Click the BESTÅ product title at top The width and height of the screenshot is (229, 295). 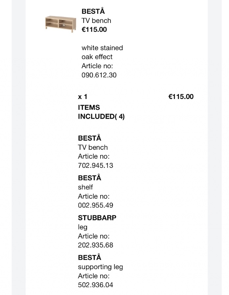tap(93, 11)
